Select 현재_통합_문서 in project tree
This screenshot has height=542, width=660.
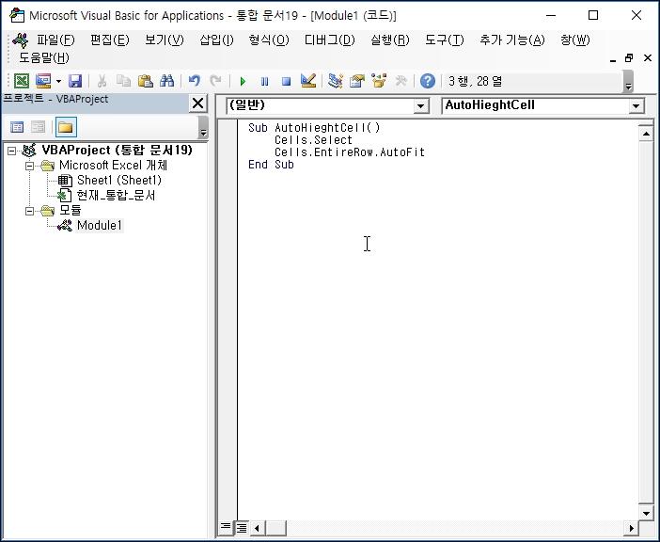pos(116,196)
